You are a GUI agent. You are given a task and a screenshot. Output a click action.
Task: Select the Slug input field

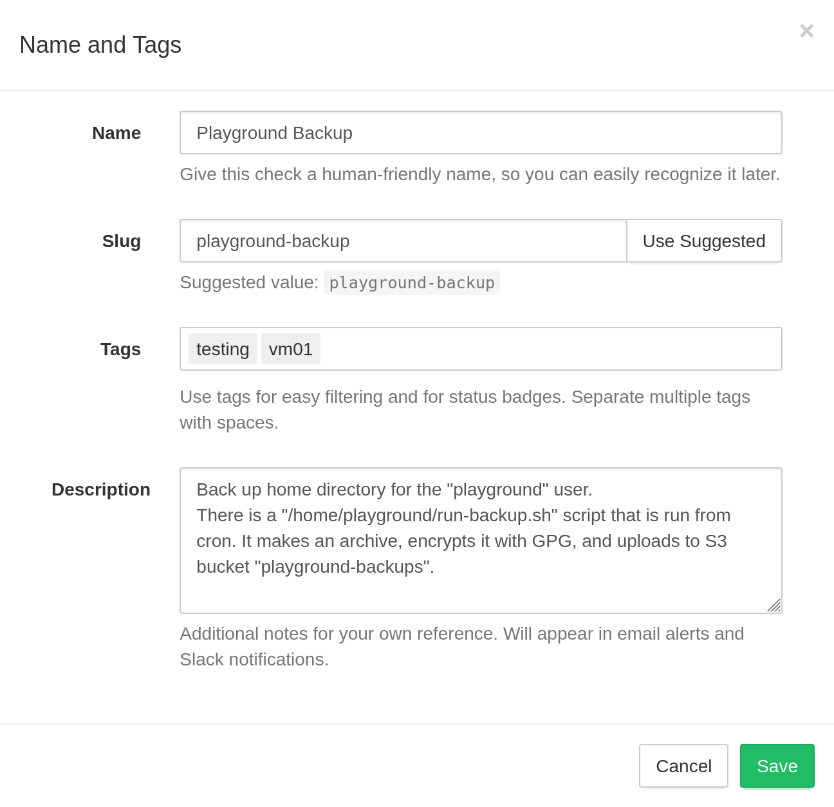coord(402,241)
